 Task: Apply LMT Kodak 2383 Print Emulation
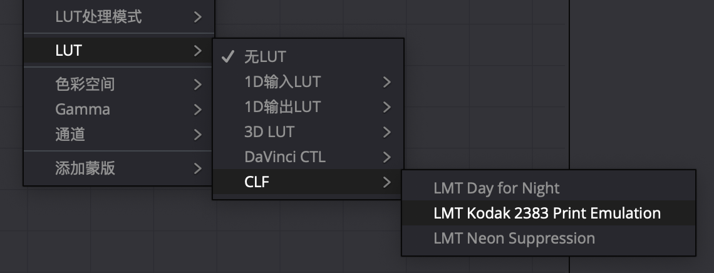(x=547, y=213)
